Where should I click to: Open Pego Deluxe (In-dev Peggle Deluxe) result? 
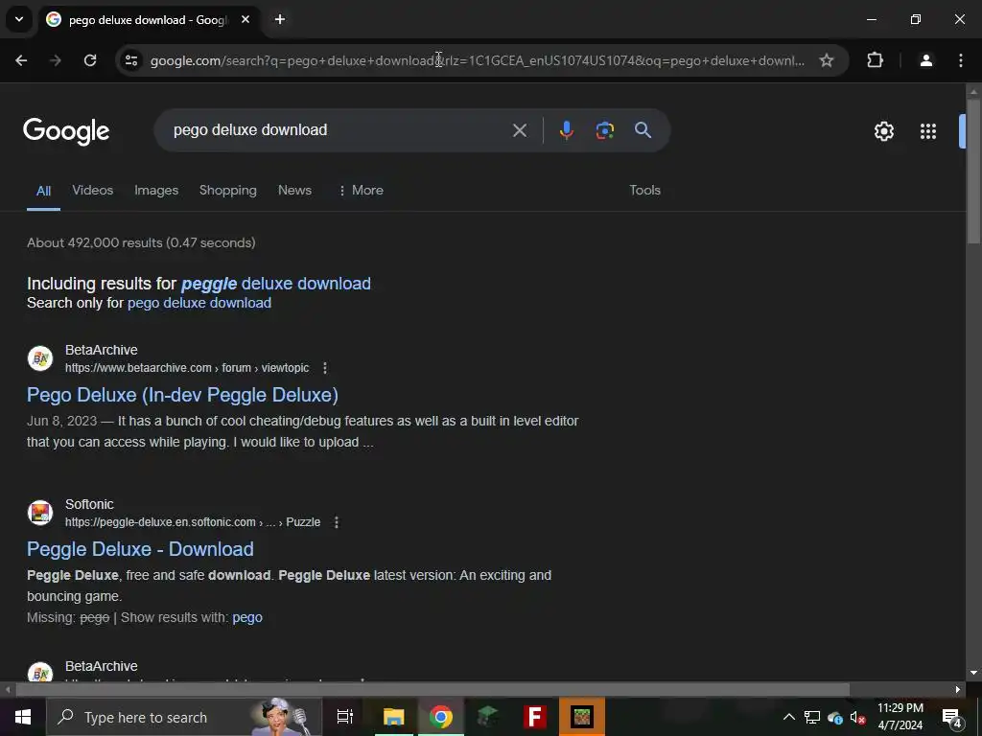click(182, 395)
